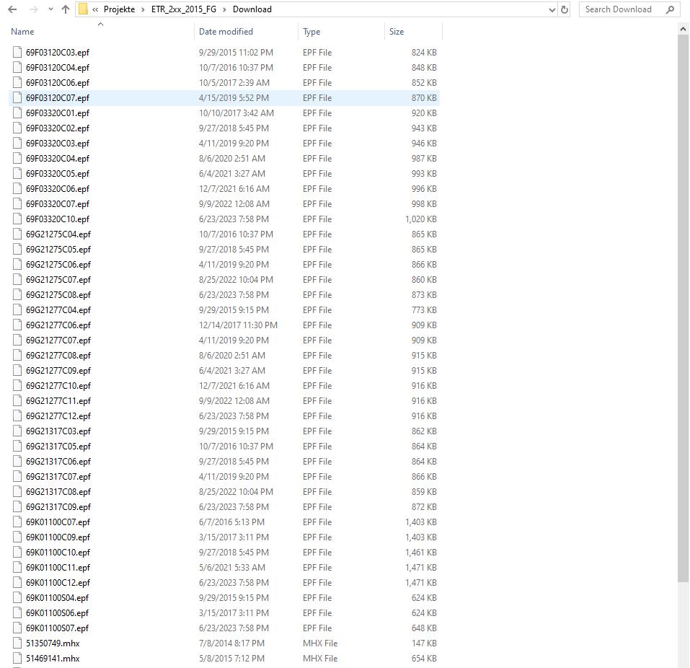The image size is (690, 668).
Task: Select file name 69G21317C06.epf
Action: (58, 462)
